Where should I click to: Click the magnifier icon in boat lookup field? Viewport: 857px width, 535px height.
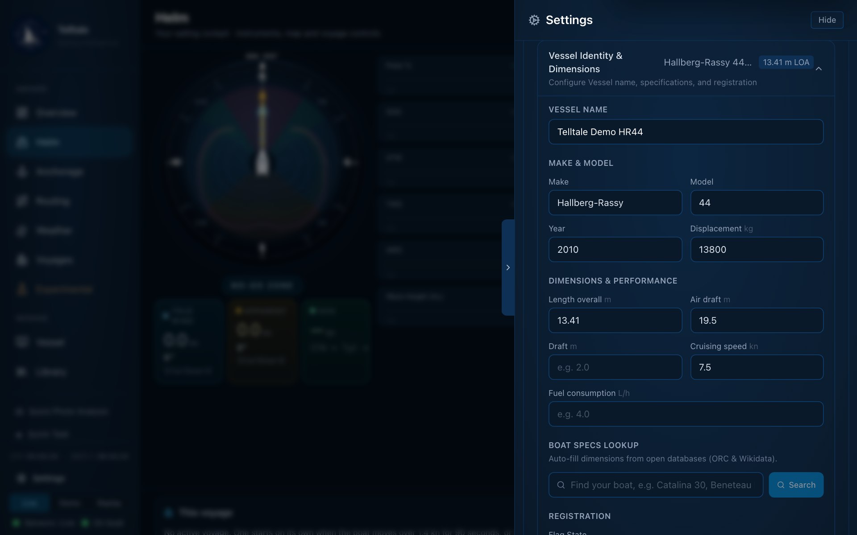point(561,485)
